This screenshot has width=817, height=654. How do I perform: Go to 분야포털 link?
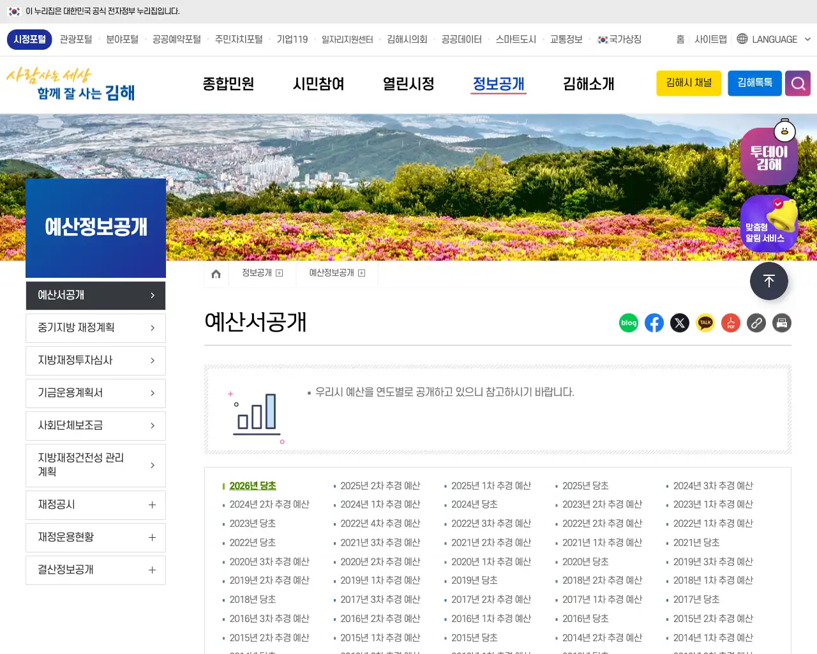click(123, 40)
